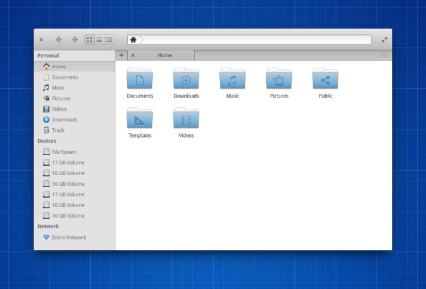Image resolution: width=426 pixels, height=289 pixels.
Task: Open Entire Network in the sidebar
Action: tap(68, 237)
